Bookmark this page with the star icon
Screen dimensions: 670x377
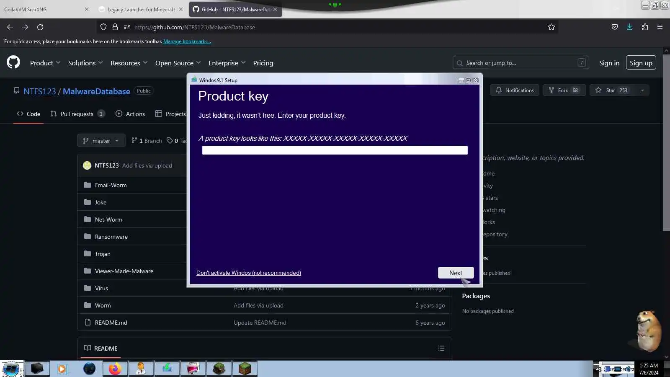(551, 27)
